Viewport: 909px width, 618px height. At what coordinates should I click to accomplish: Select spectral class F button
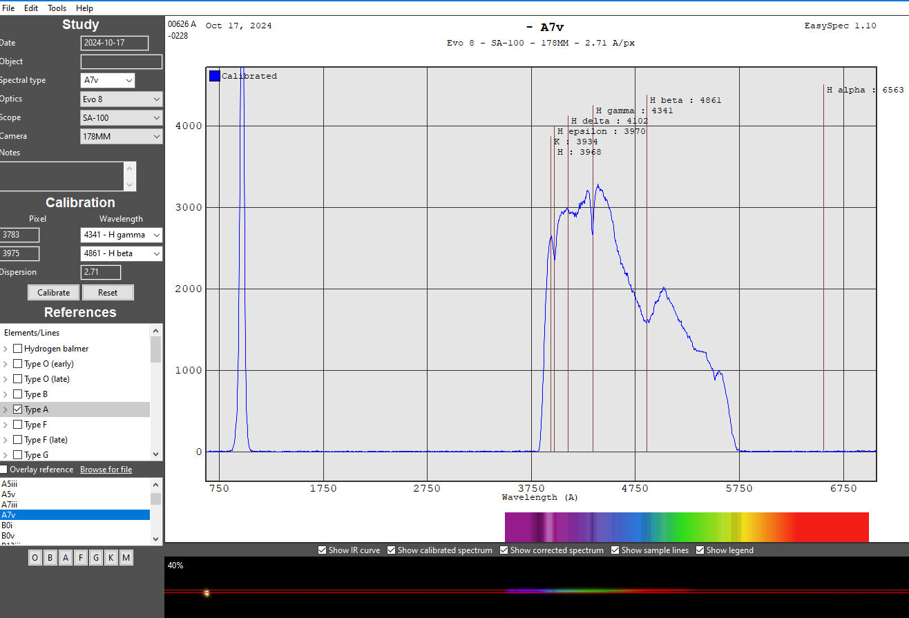(x=81, y=558)
